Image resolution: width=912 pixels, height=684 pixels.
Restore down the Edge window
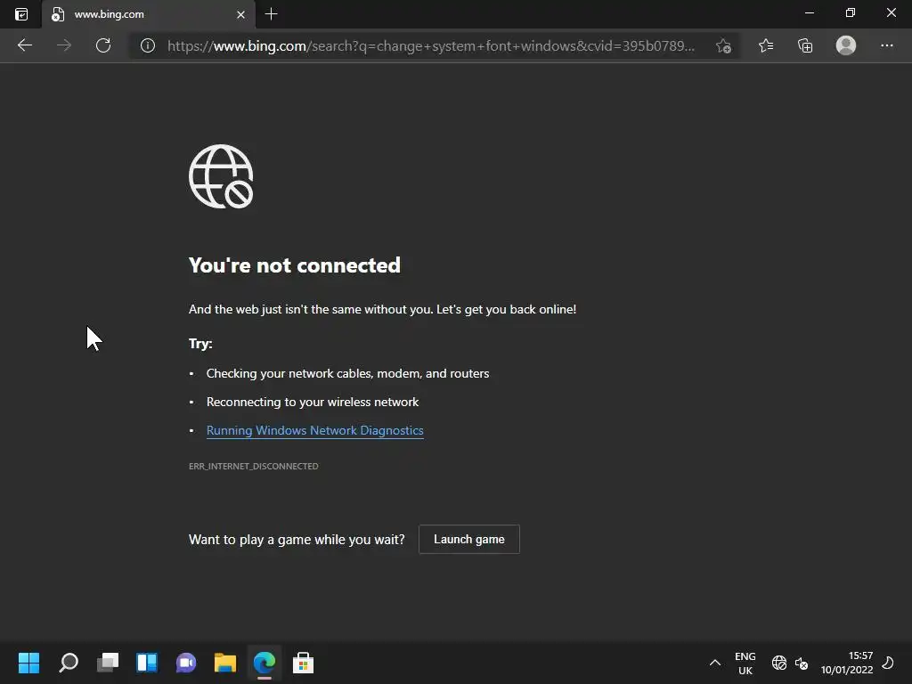851,12
